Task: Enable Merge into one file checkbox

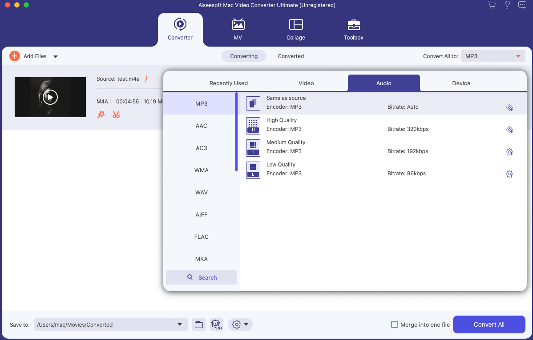Action: pos(395,324)
